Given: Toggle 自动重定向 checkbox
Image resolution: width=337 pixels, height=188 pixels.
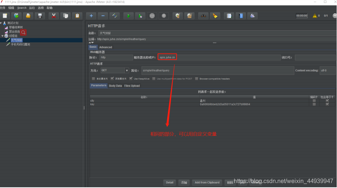Looking at the screenshot, I should click(93, 79).
